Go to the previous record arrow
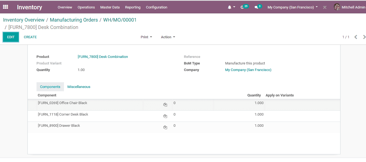Screen dimensions: 366x162 coord(356,37)
